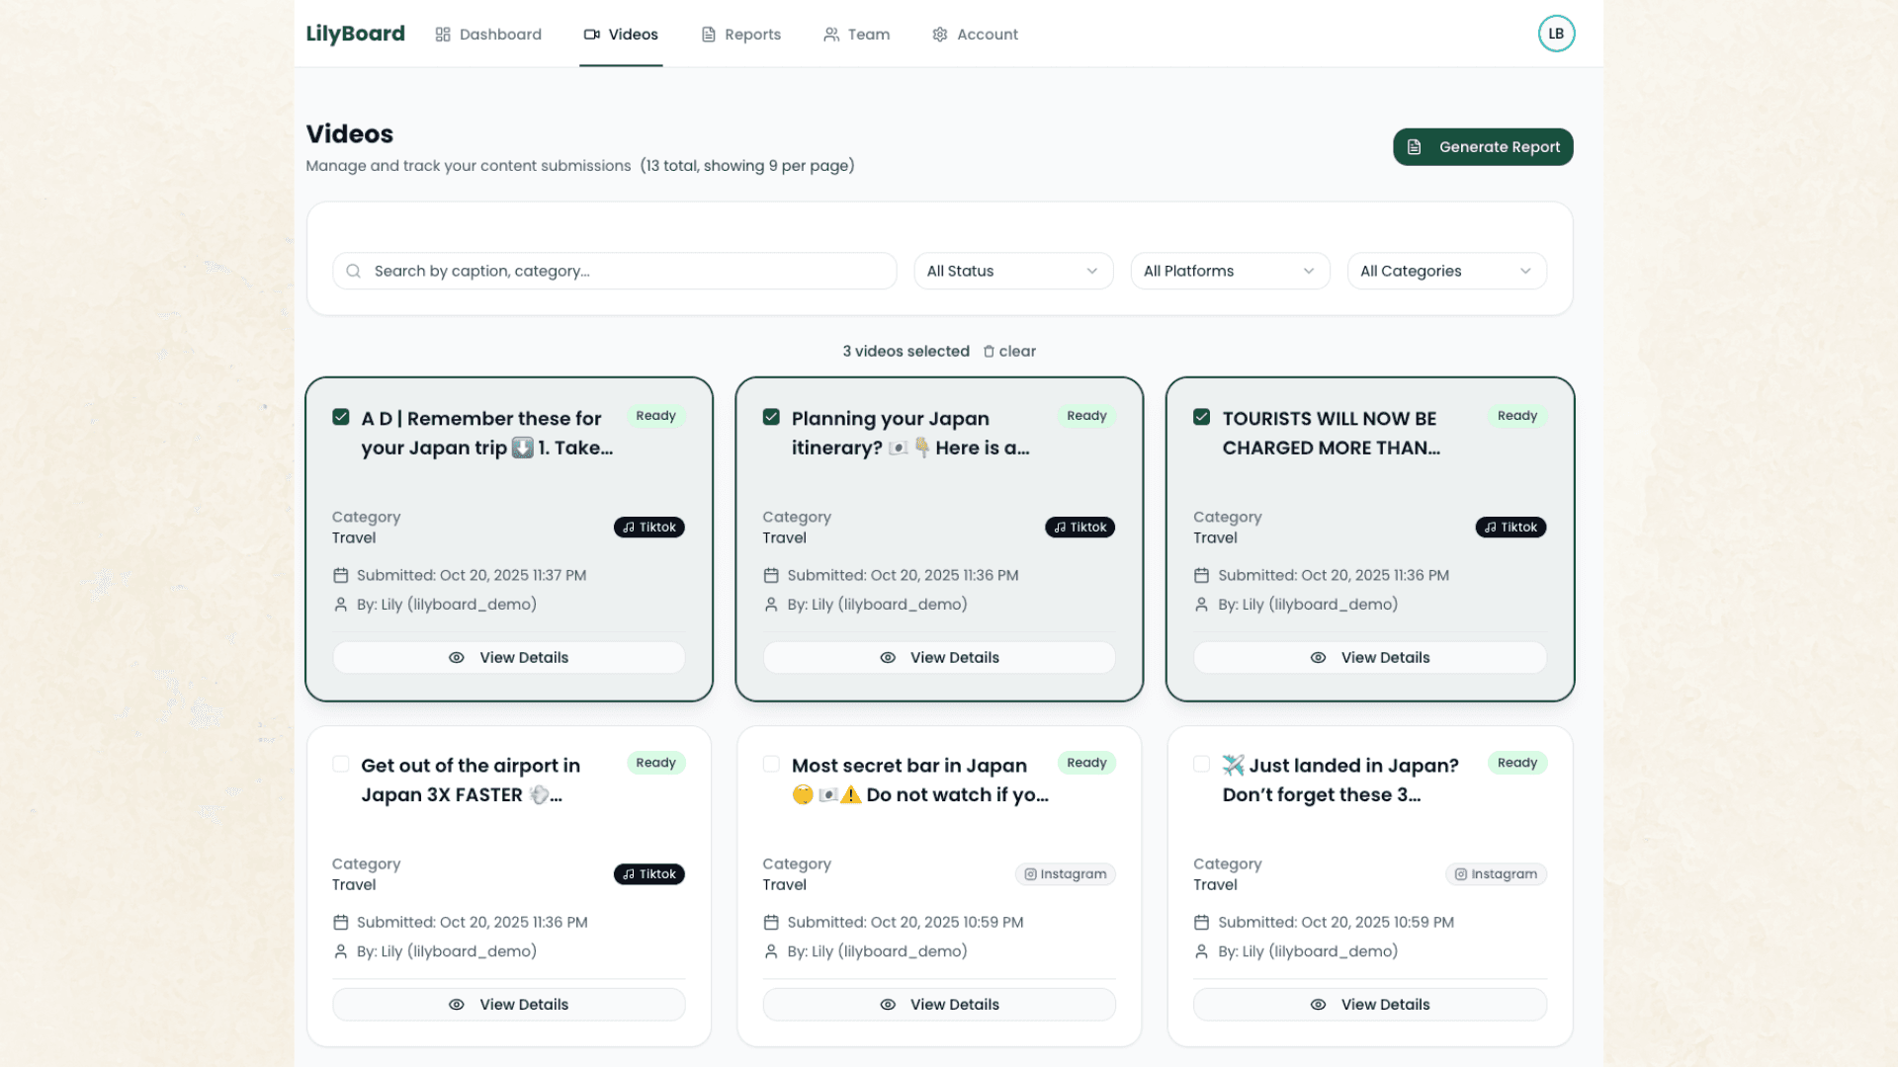Expand the All Status dropdown
The image size is (1898, 1067).
point(1012,271)
